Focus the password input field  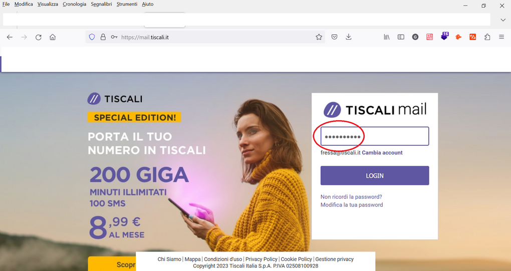375,136
